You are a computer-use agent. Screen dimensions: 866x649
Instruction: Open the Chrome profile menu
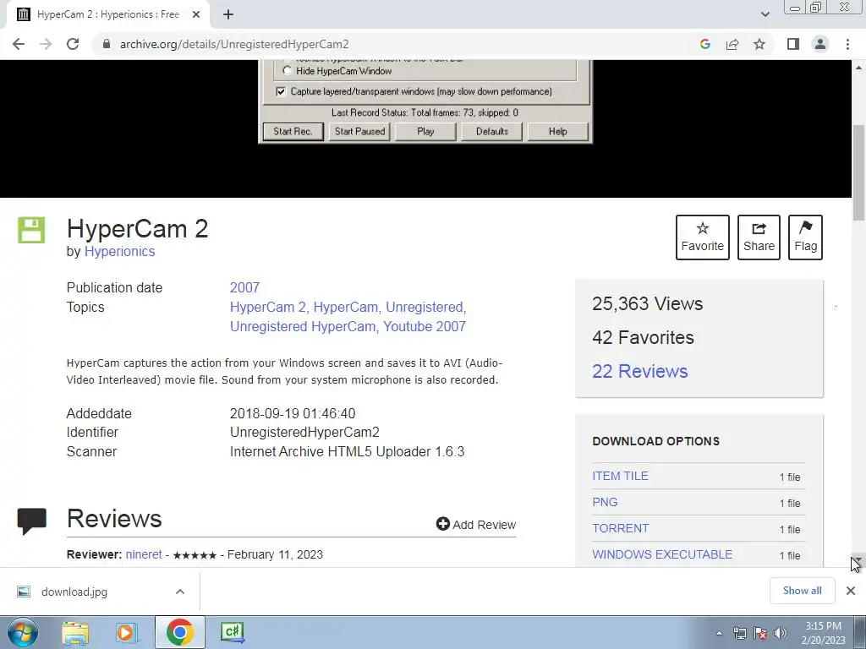coord(820,44)
